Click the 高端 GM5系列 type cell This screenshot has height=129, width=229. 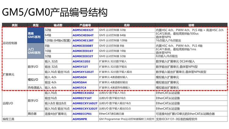pos(35,35)
